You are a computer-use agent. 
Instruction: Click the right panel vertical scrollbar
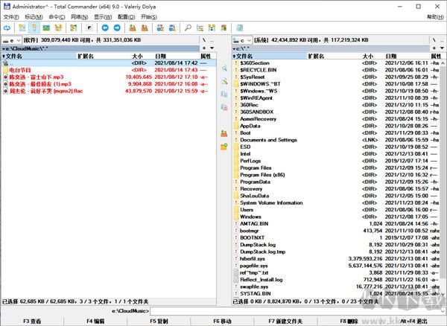pyautogui.click(x=443, y=178)
